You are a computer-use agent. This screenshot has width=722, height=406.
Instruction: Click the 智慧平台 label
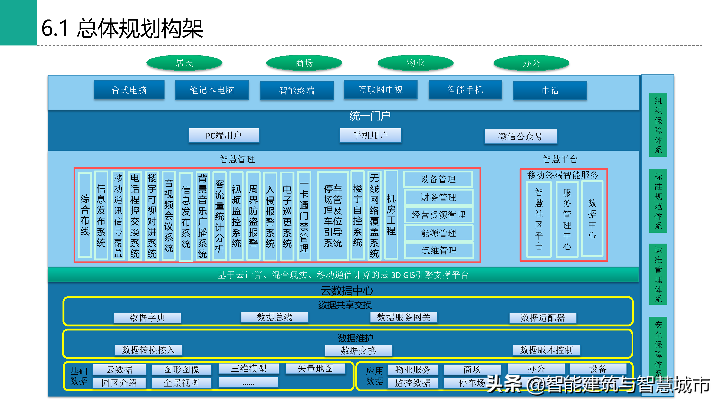coord(560,159)
